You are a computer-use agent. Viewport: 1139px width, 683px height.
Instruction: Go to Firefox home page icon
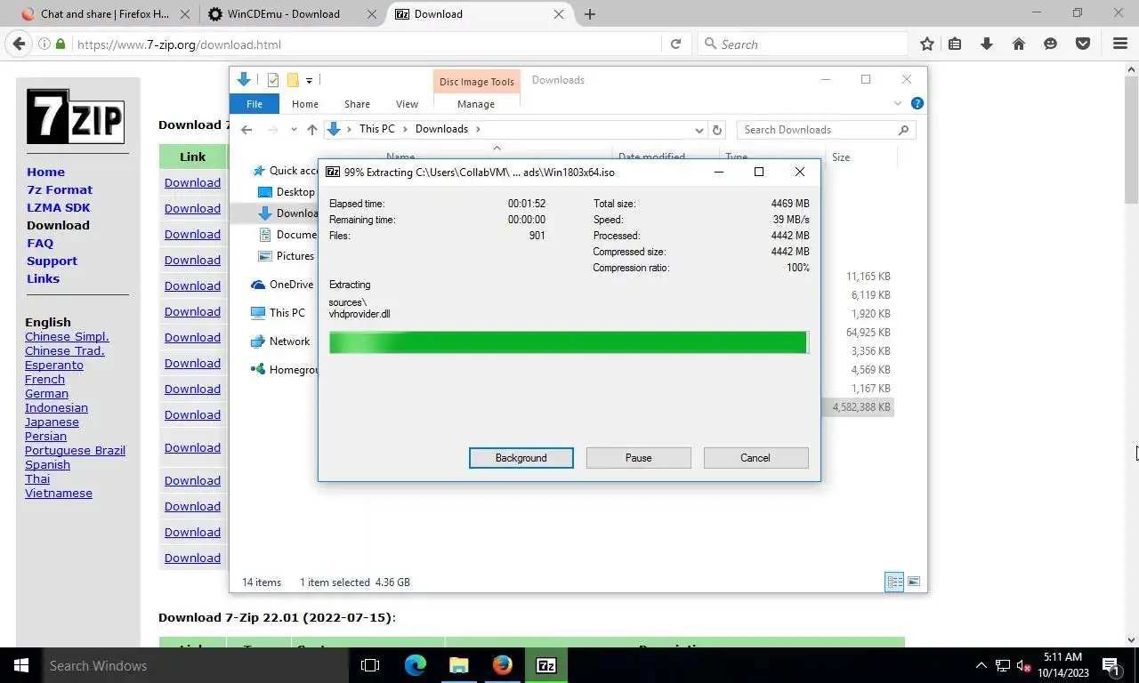click(1019, 44)
